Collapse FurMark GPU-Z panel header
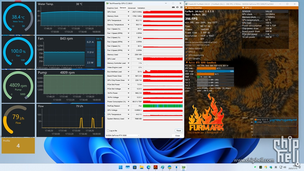 click(x=243, y=8)
